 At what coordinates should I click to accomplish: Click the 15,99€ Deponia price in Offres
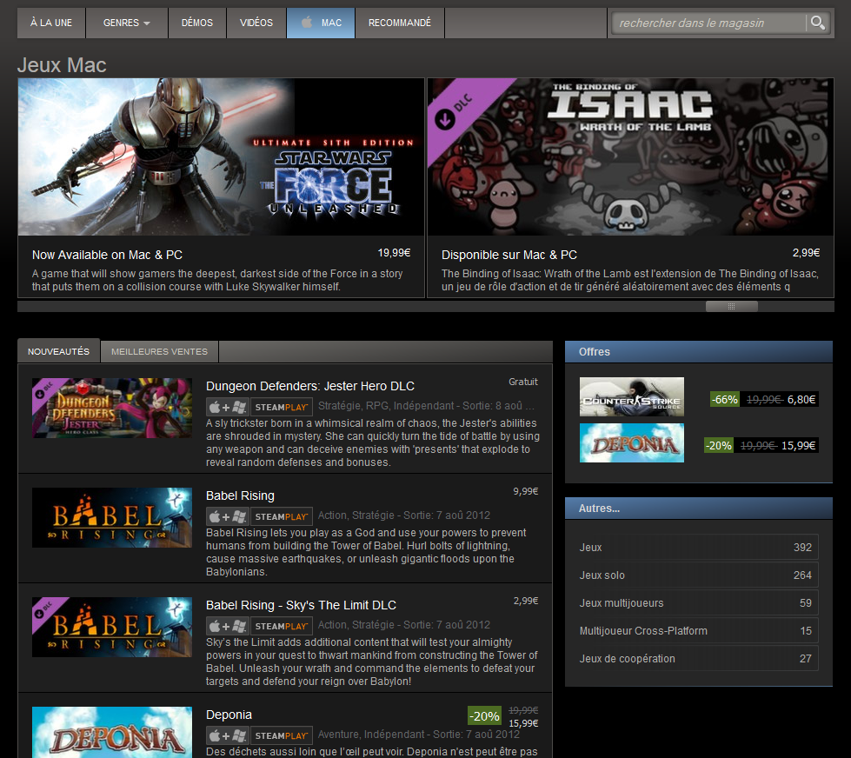pos(798,445)
